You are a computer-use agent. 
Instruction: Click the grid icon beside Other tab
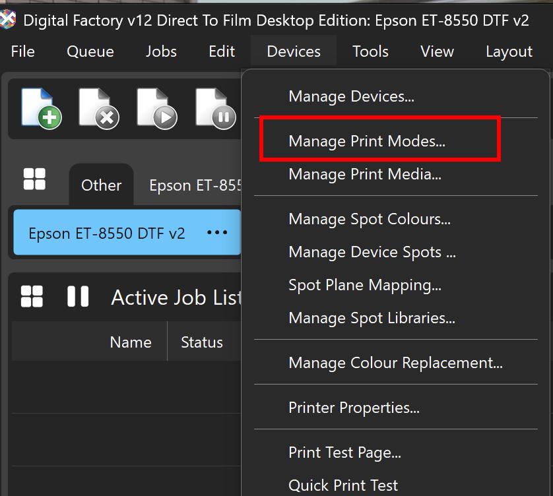pos(34,179)
